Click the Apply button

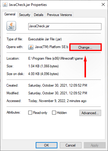[95, 145]
